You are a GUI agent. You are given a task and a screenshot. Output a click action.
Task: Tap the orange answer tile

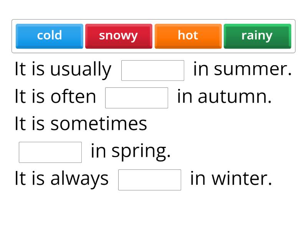[188, 36]
